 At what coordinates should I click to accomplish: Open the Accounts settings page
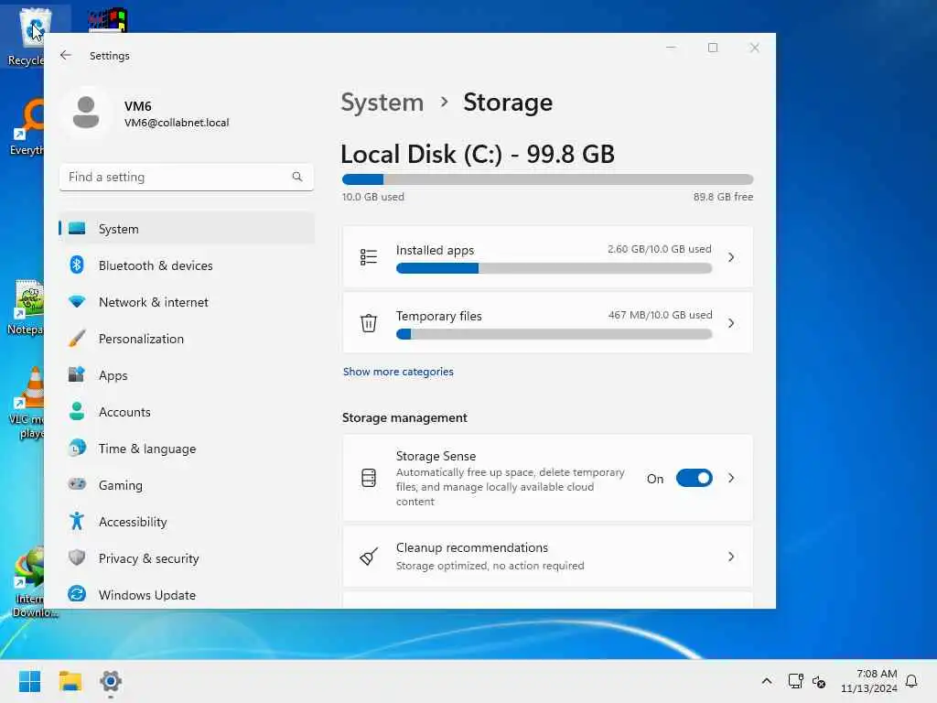click(187, 411)
